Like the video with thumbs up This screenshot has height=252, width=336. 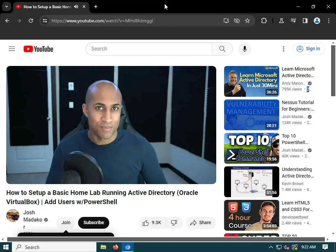pyautogui.click(x=152, y=223)
